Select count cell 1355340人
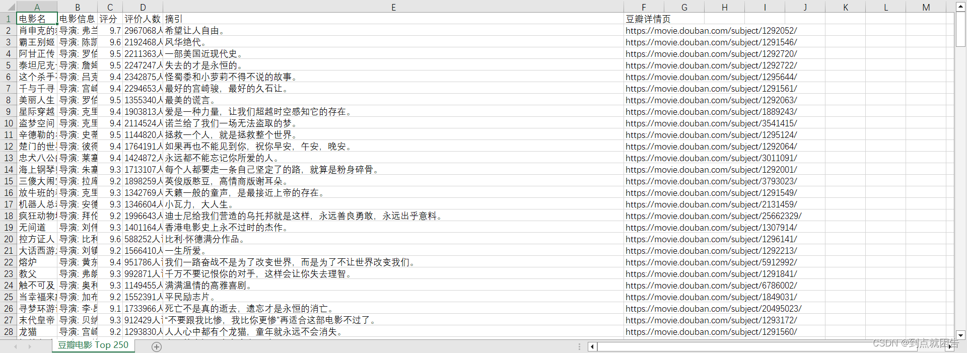 point(143,100)
